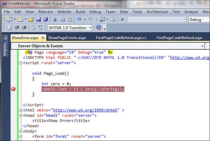Collapse the html xmlns element

[x=21, y=110]
